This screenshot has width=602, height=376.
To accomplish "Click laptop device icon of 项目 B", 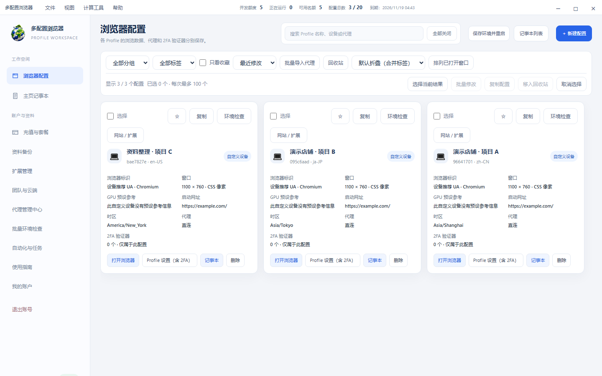I will (278, 157).
